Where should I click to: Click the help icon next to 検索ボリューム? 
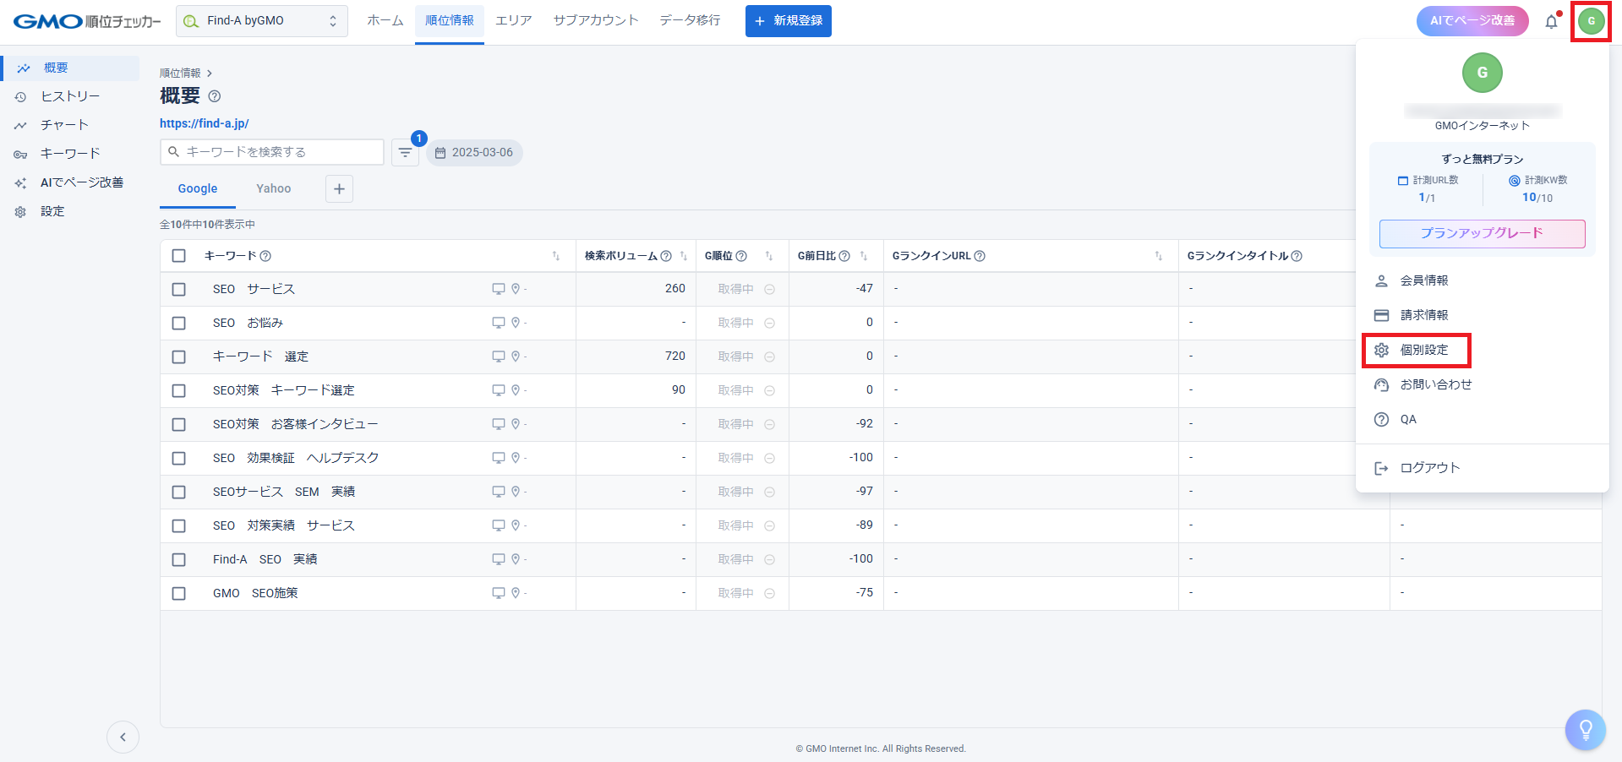pos(666,256)
